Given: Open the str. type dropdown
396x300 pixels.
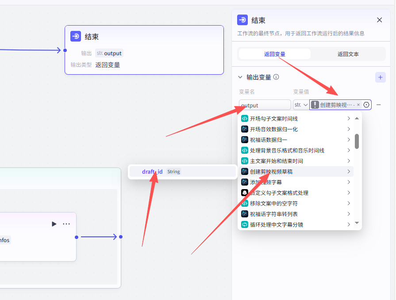Looking at the screenshot, I should click(301, 105).
